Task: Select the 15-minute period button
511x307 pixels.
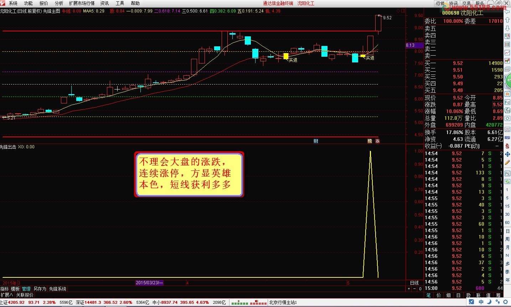Action: coord(507,206)
